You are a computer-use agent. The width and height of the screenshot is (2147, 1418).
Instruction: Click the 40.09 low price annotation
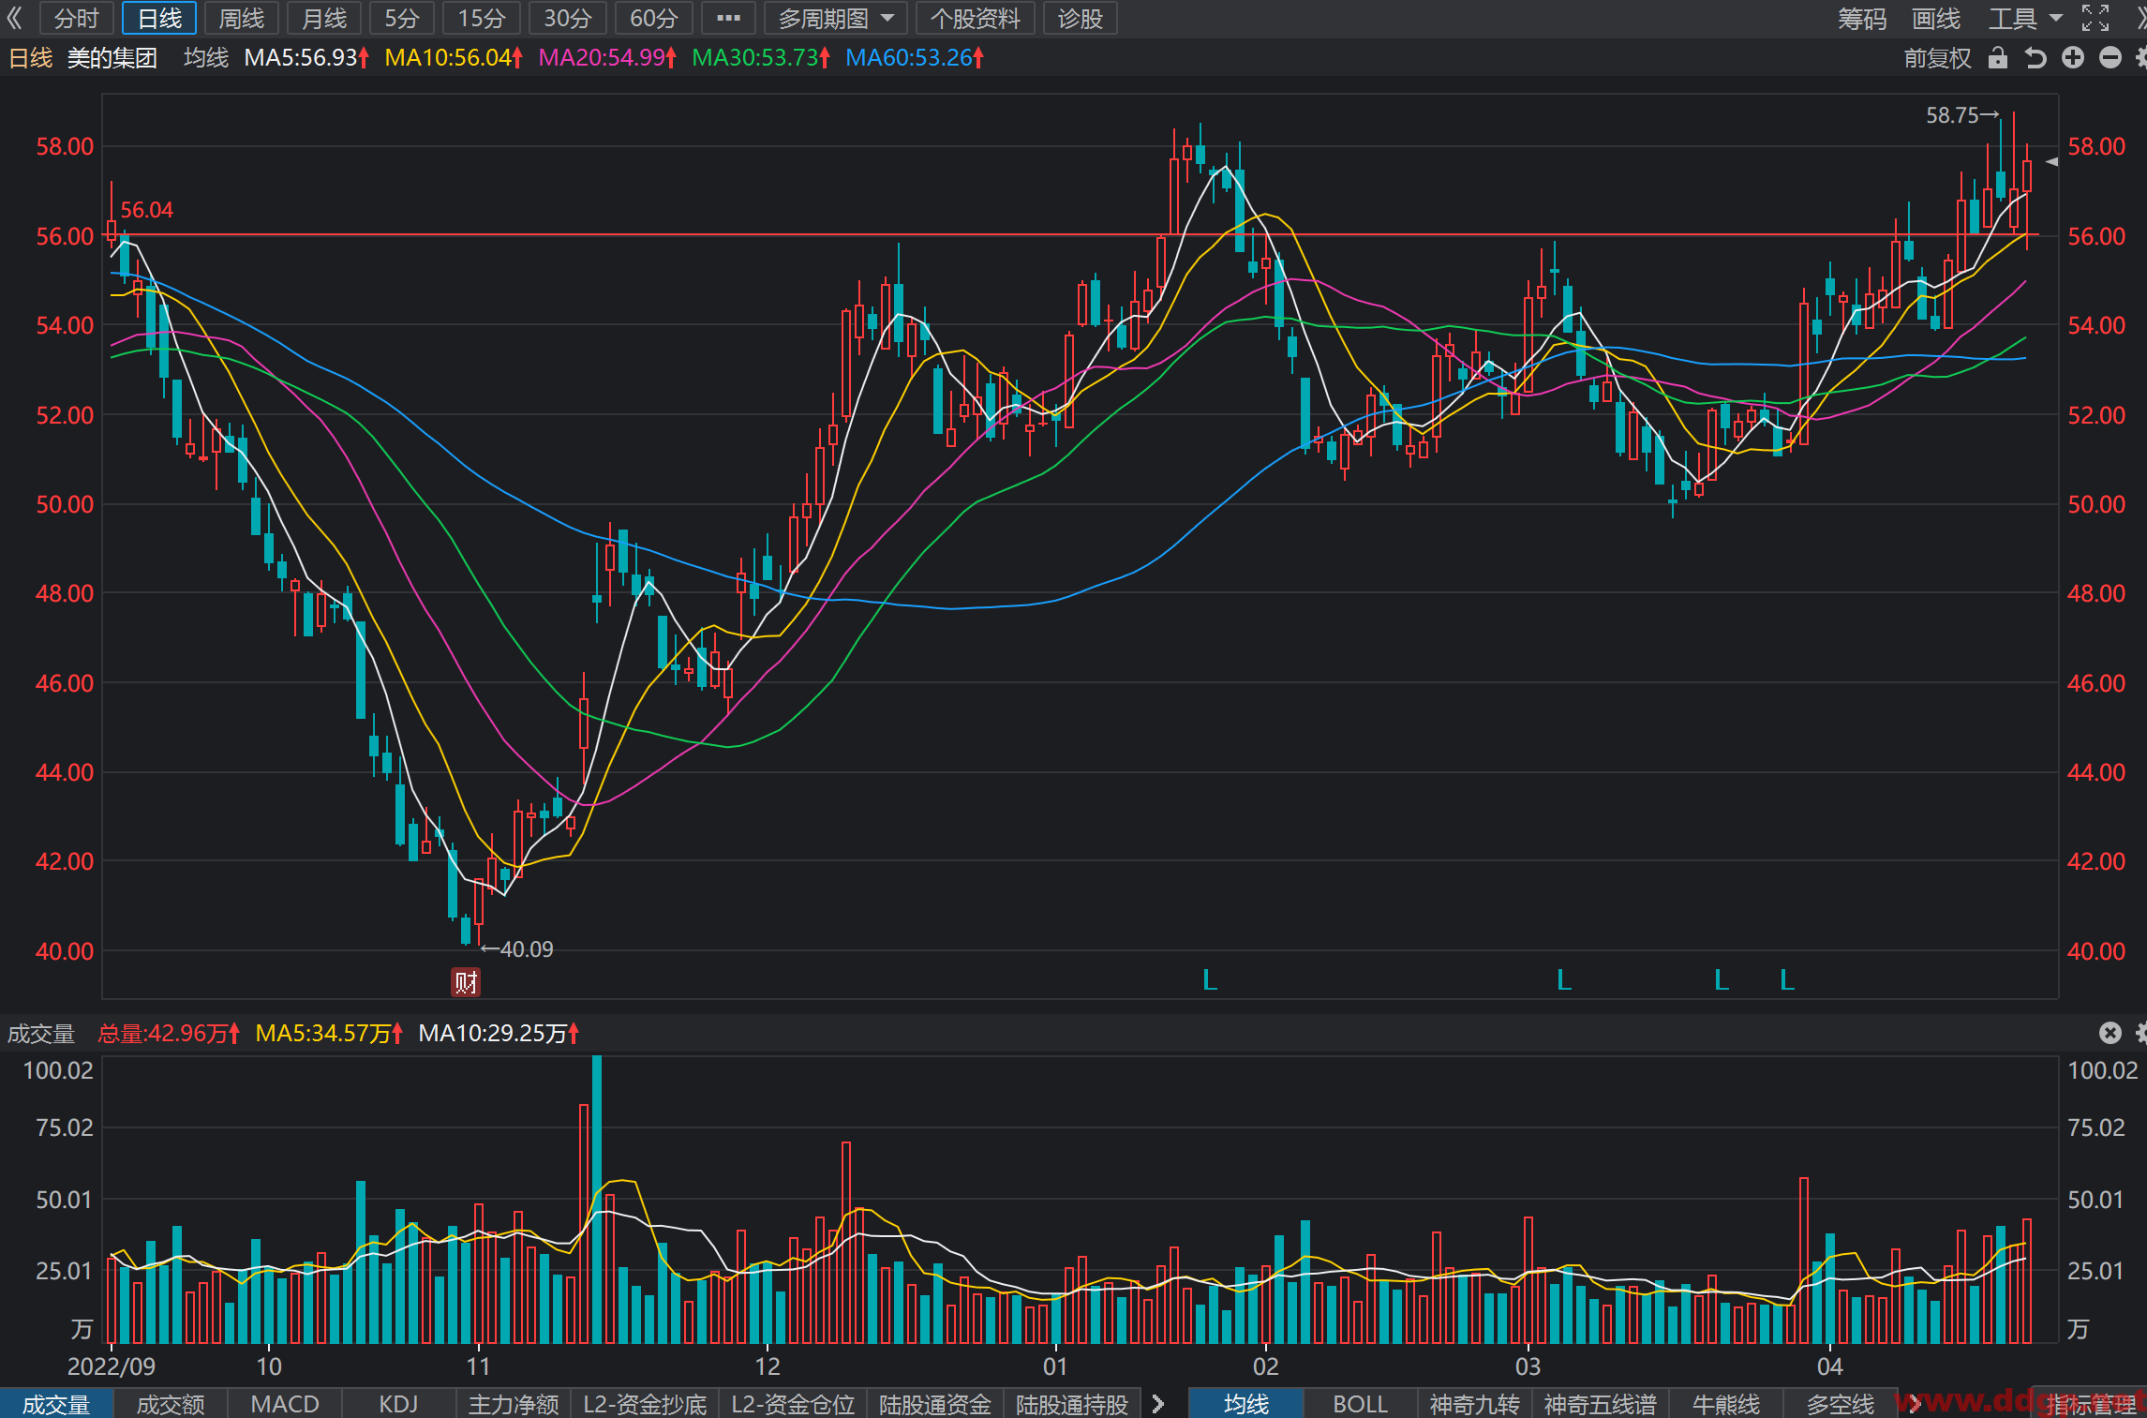[517, 949]
